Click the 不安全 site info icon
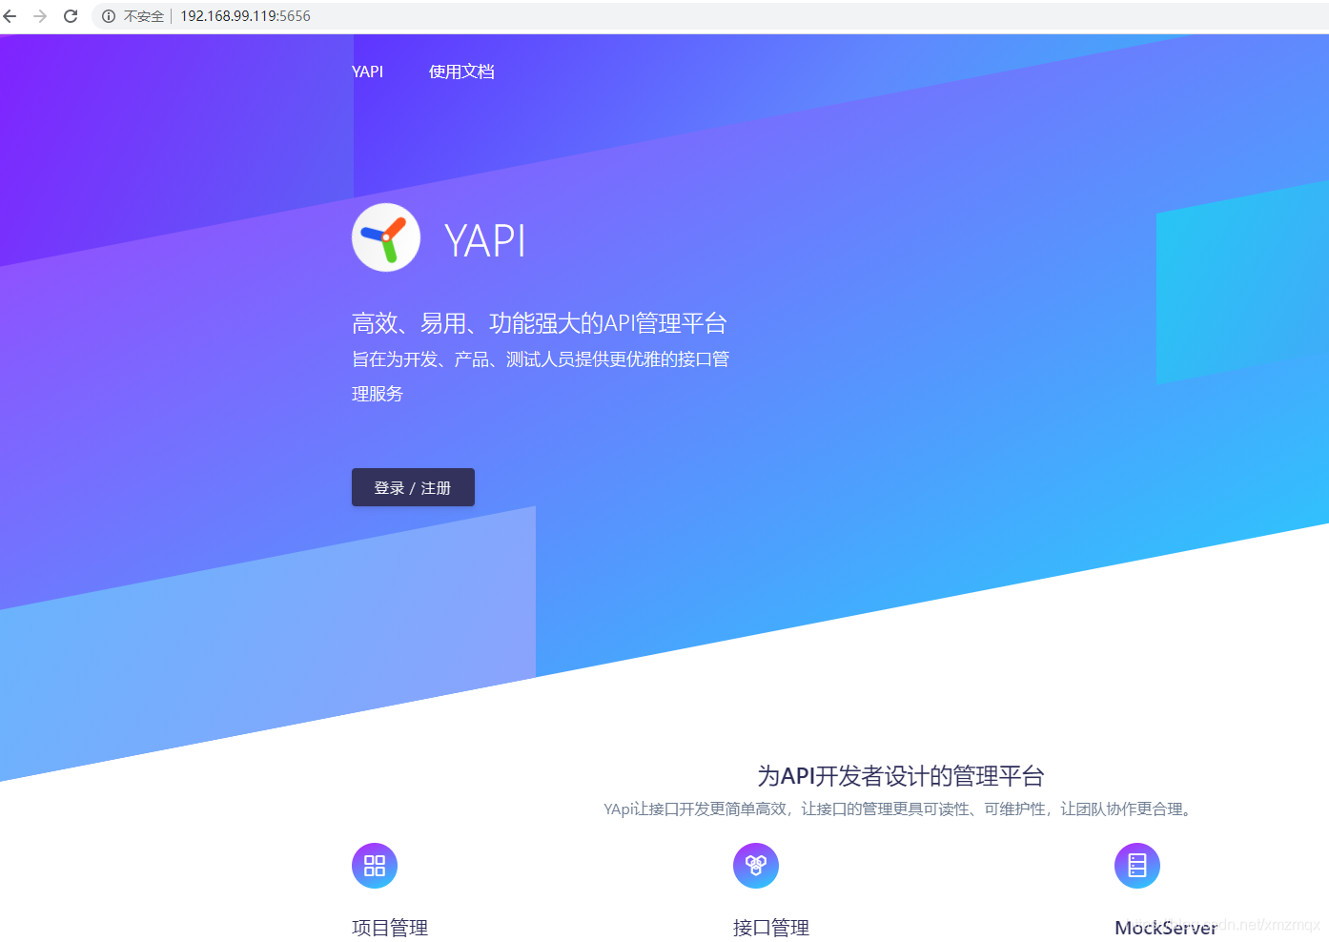Screen dimensions: 1329x942 pyautogui.click(x=107, y=15)
